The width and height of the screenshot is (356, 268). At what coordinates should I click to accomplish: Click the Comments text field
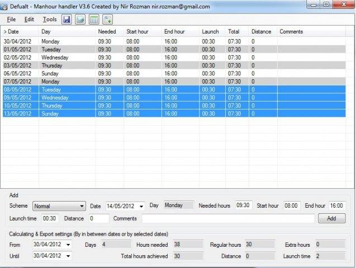pos(228,218)
